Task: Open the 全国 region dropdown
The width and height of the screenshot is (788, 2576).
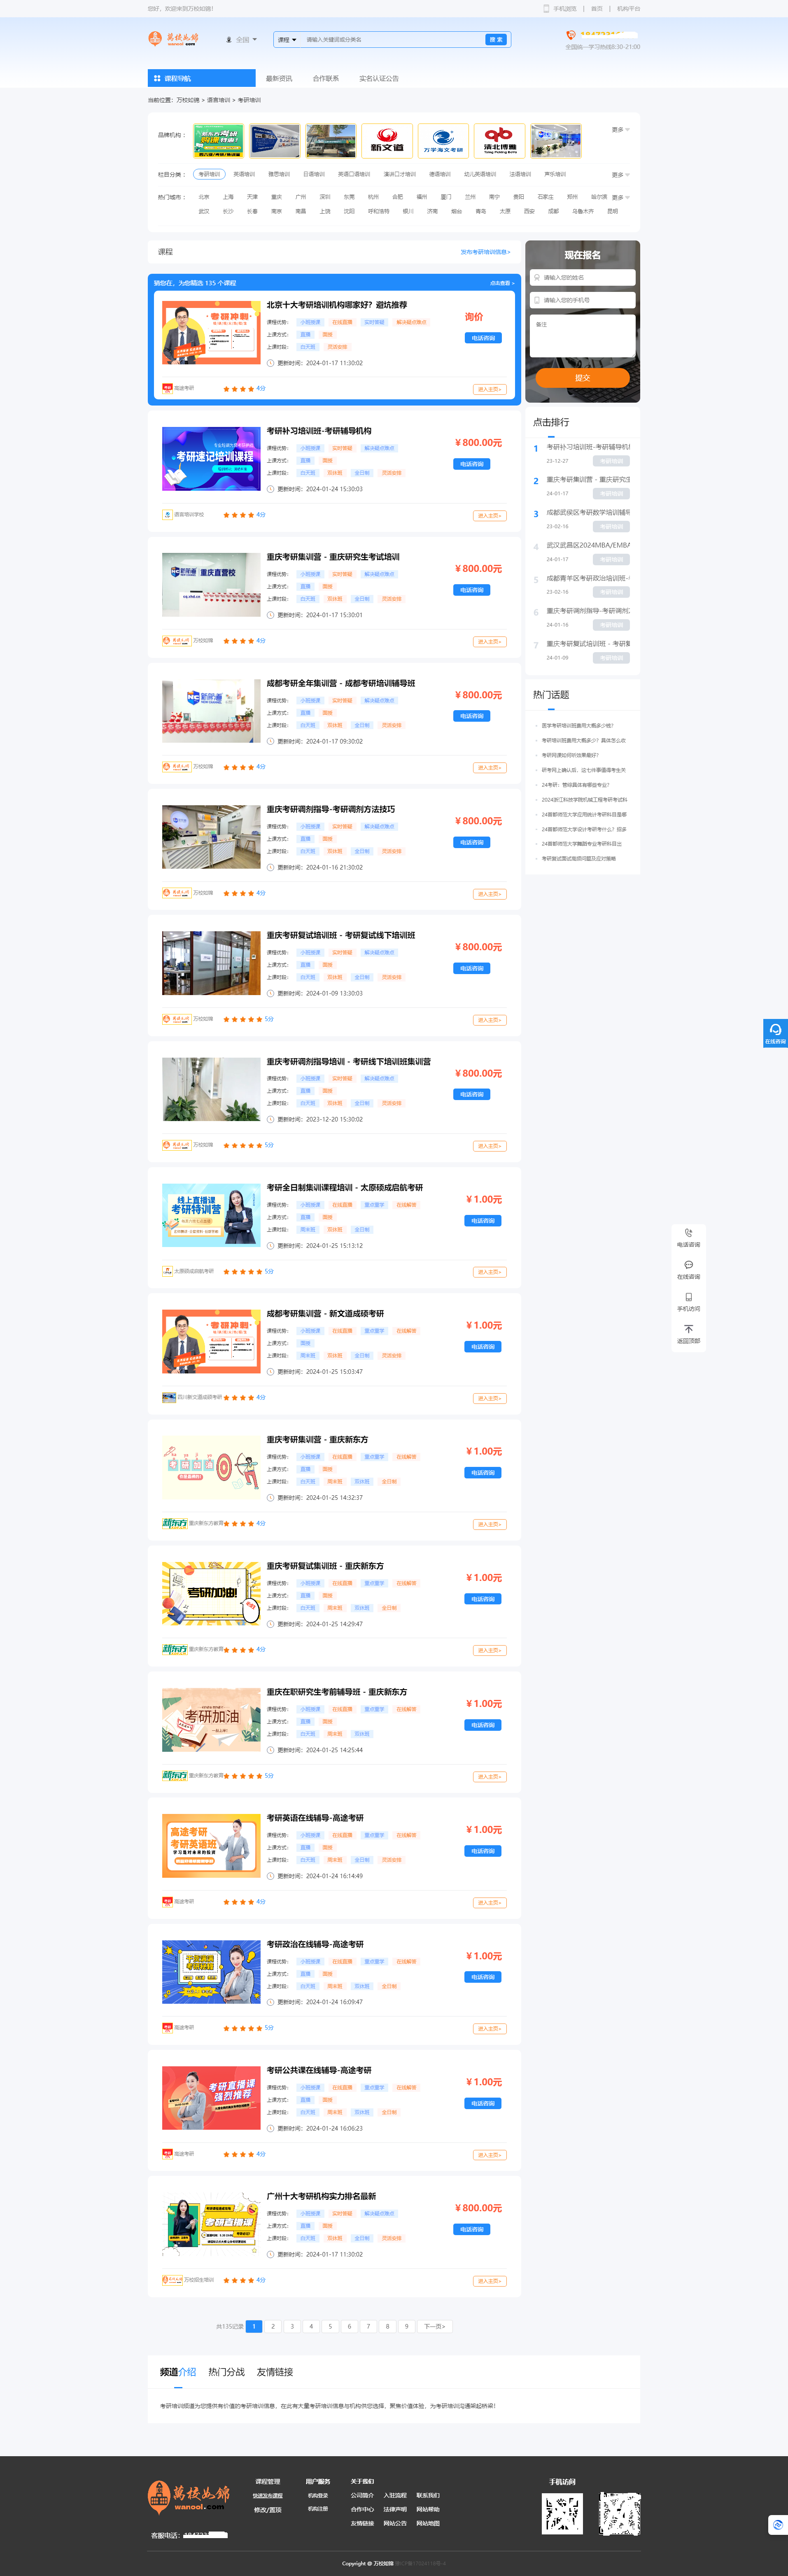Action: pos(243,40)
